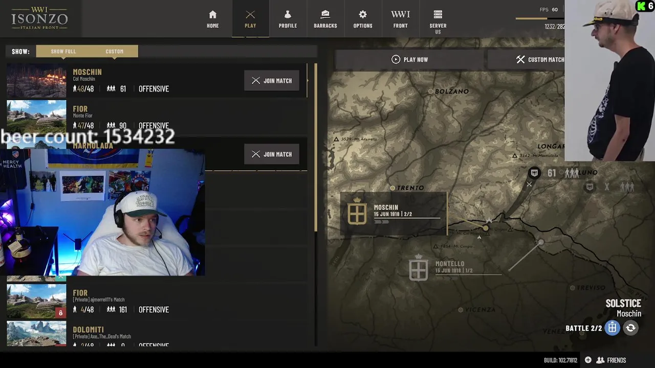Screen dimensions: 655x368
Task: Click the '4/48' player count in private Fior row
Action: pos(83,310)
